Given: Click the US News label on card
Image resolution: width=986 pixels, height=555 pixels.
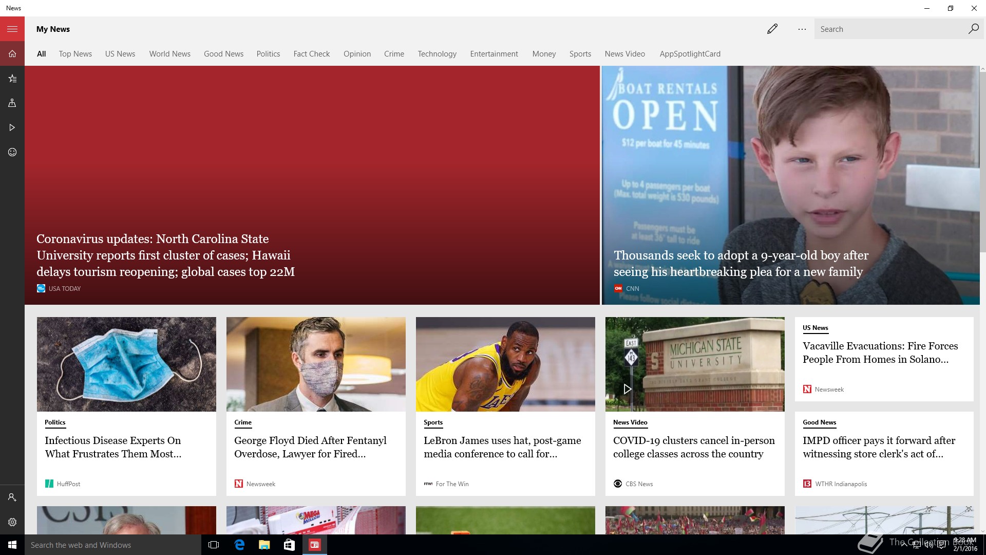Looking at the screenshot, I should pos(815,328).
